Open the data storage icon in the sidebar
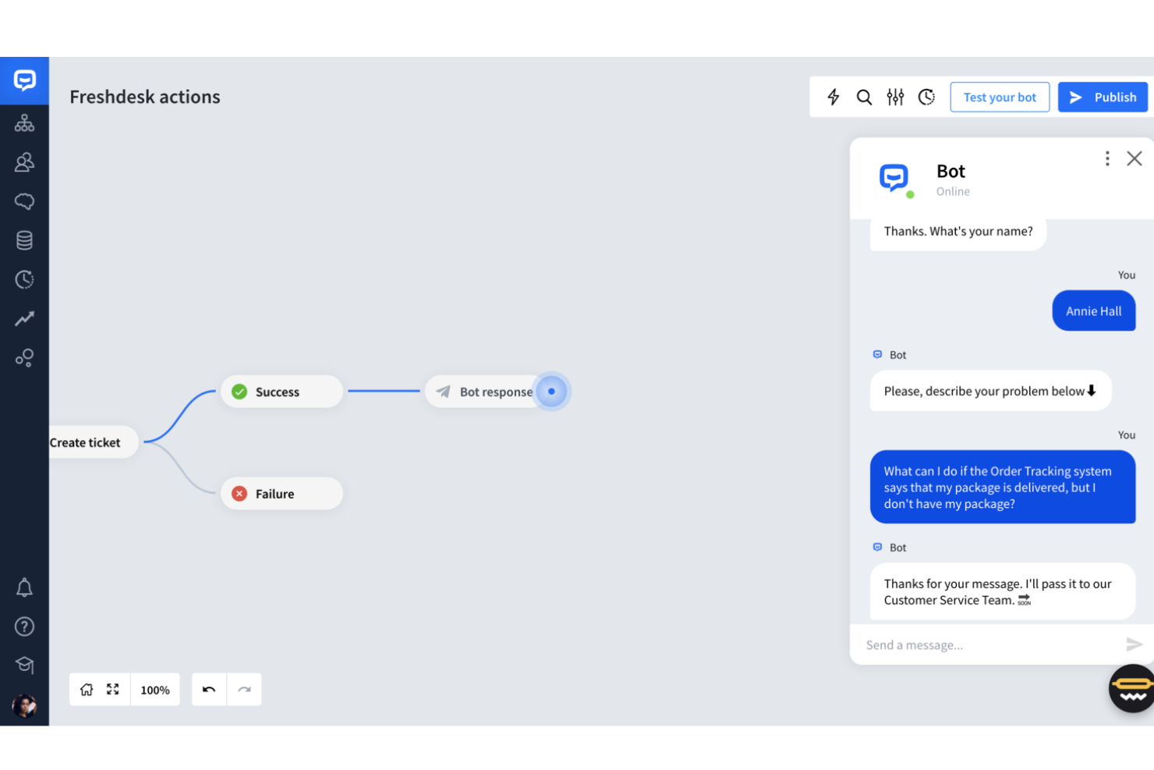 24,240
